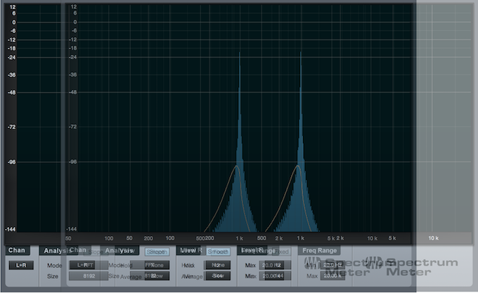This screenshot has height=293, width=478.
Task: Click the Min 20.0 Hz field under Freq Range
Action: pos(332,265)
